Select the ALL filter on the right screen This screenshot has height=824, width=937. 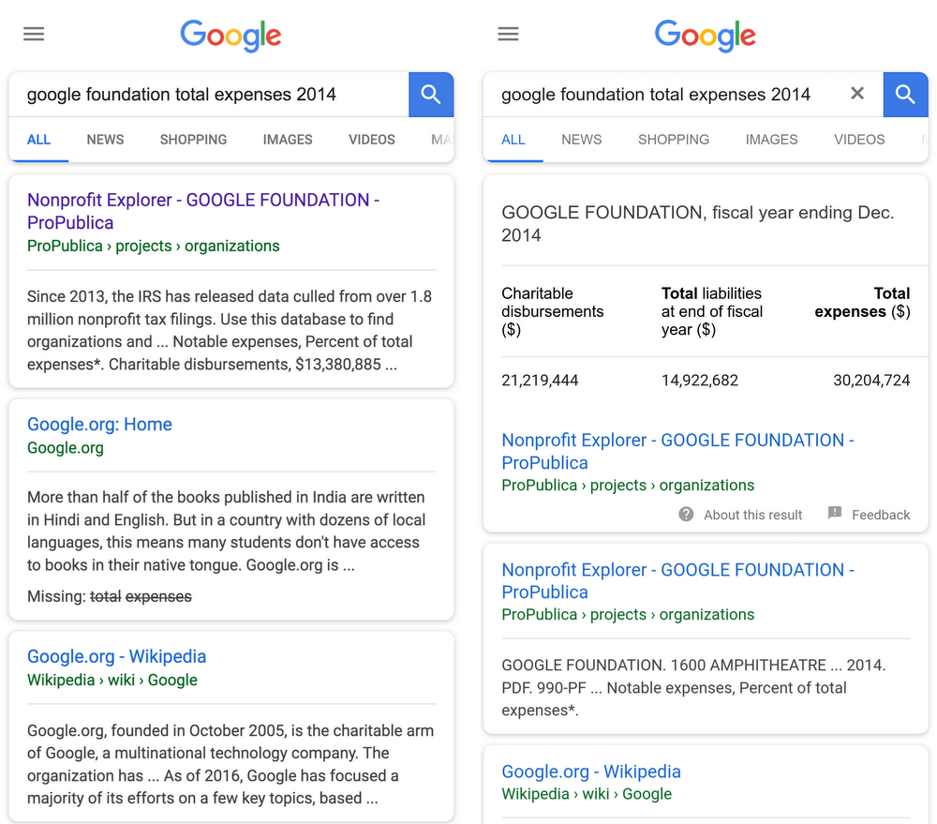pyautogui.click(x=513, y=139)
